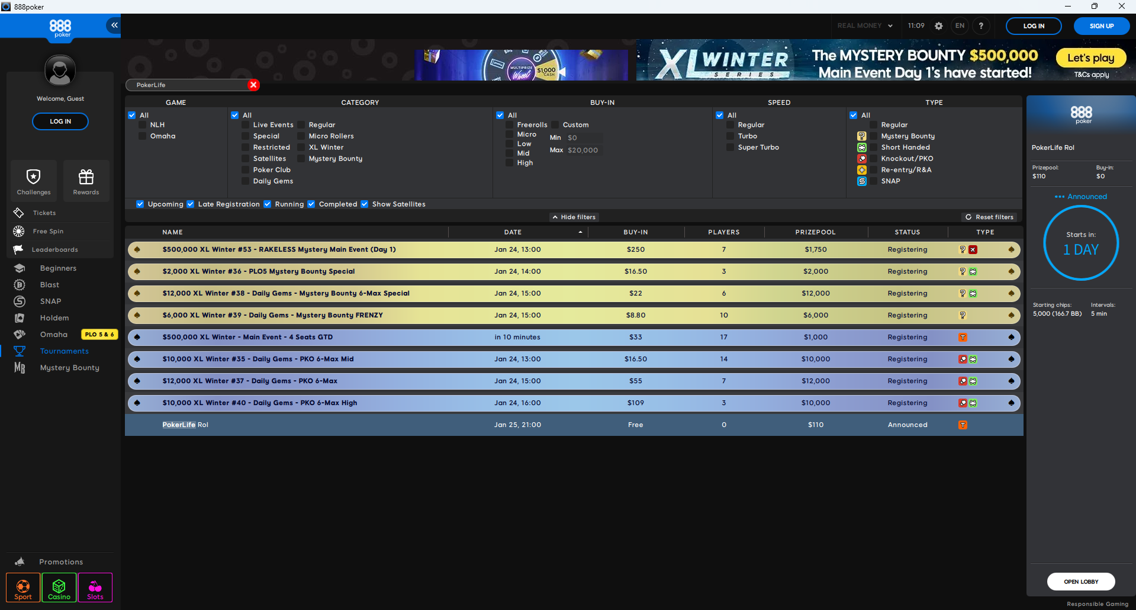The width and height of the screenshot is (1136, 610).
Task: Select Tickets in the sidebar
Action: coord(43,213)
